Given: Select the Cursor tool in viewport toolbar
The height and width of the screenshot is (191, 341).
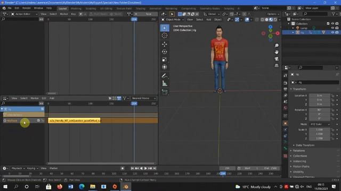Looking at the screenshot, I should coord(165,36).
